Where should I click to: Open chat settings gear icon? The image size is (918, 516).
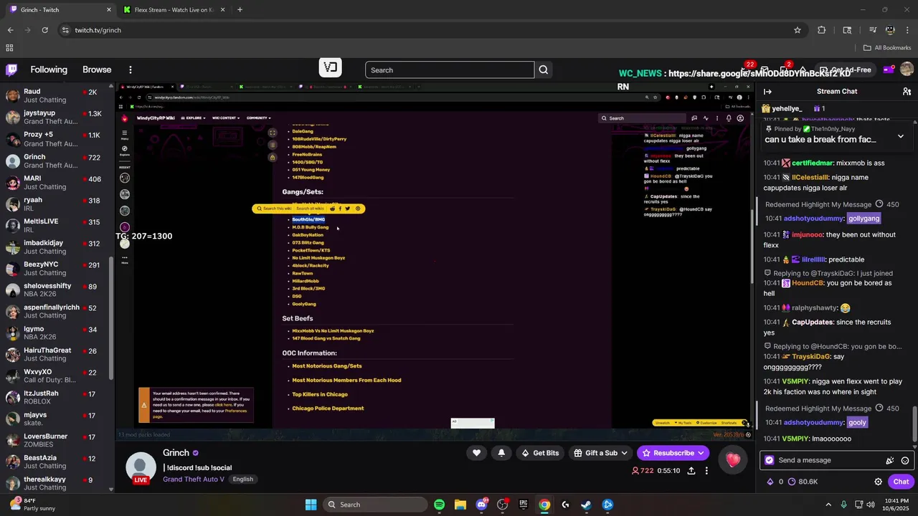[878, 482]
